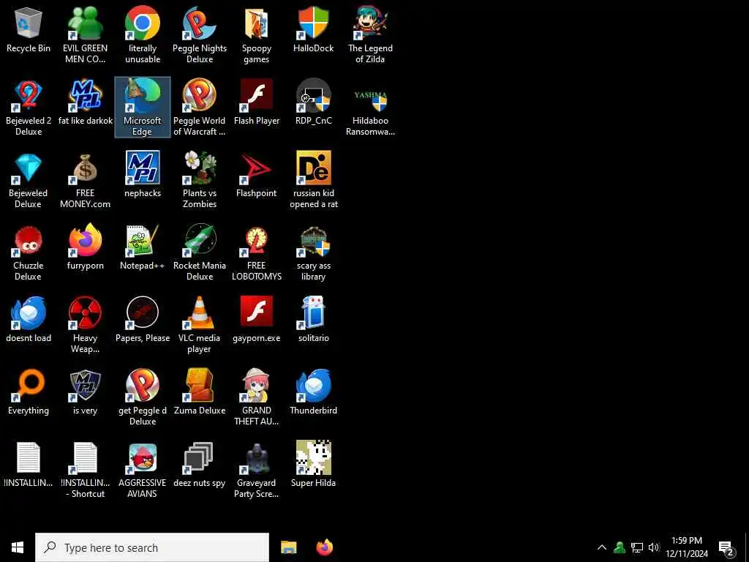Select the Plants vs Zombies icon
749x562 pixels.
tap(199, 168)
